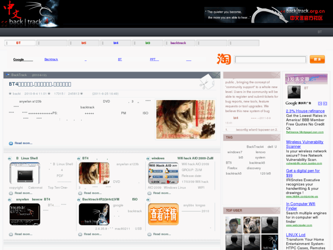Click the orange Taobao logo icon

(224, 59)
